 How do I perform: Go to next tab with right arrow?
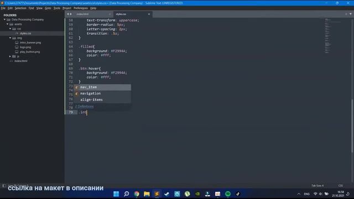click(71, 14)
